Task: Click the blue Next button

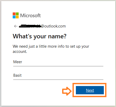Action: (x=90, y=90)
